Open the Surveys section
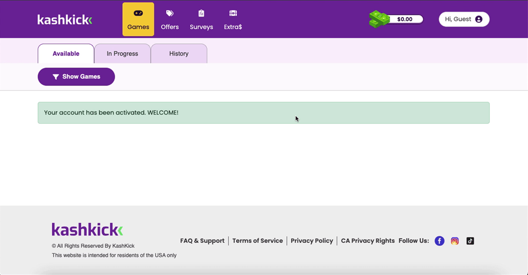528x275 pixels. pos(201,19)
